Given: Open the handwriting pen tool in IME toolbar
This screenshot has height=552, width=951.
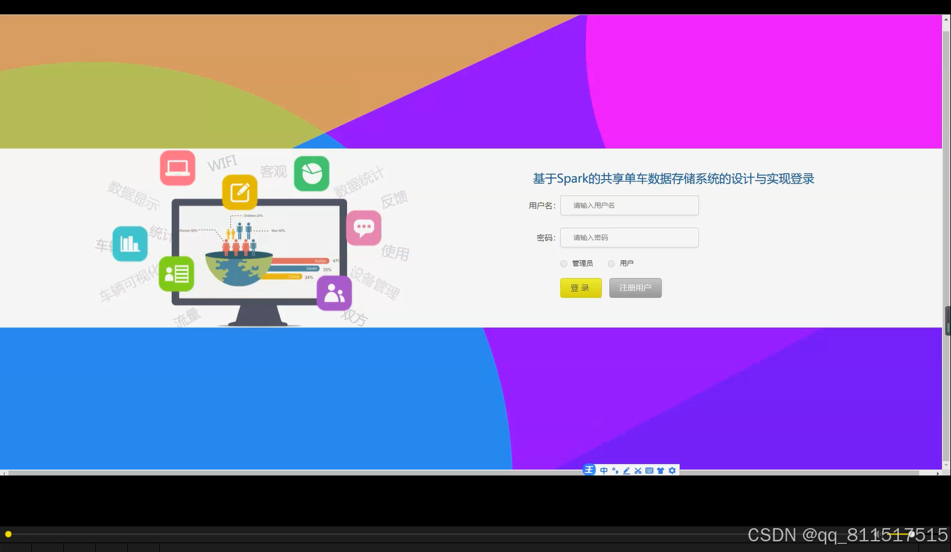Looking at the screenshot, I should pyautogui.click(x=626, y=470).
